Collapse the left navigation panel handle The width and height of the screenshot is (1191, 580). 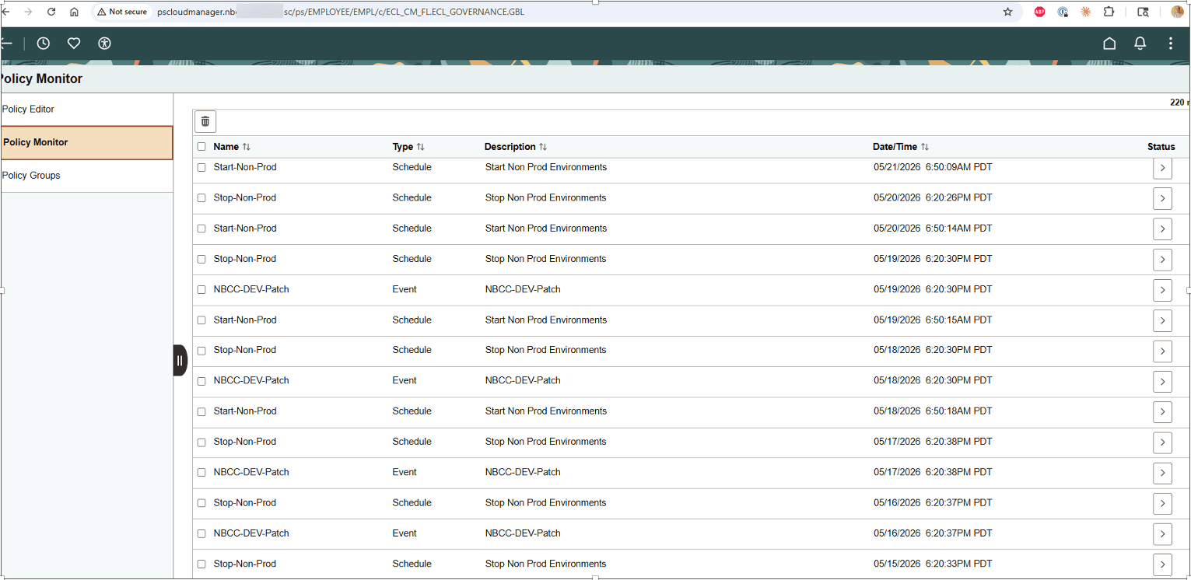coord(180,360)
